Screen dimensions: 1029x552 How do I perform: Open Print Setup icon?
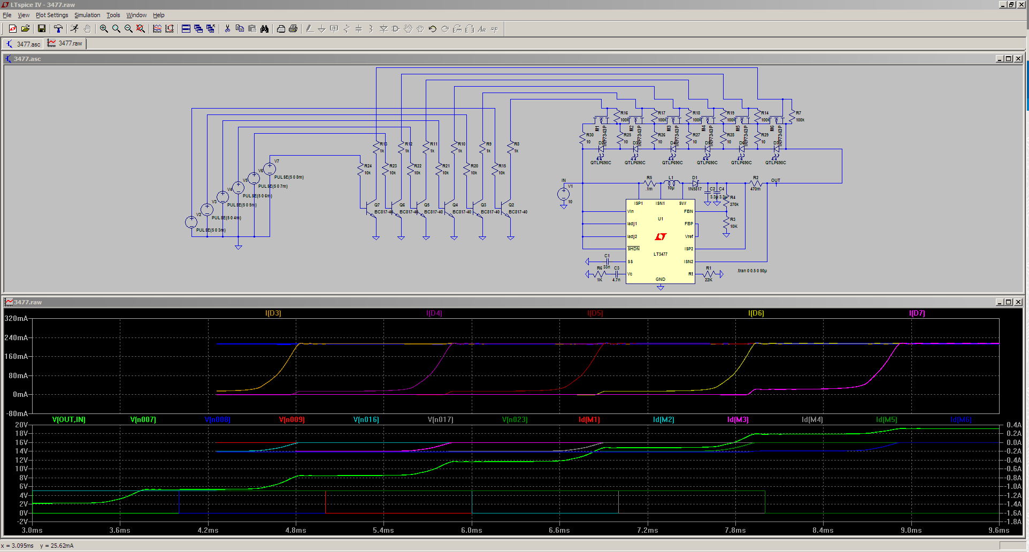pyautogui.click(x=281, y=29)
